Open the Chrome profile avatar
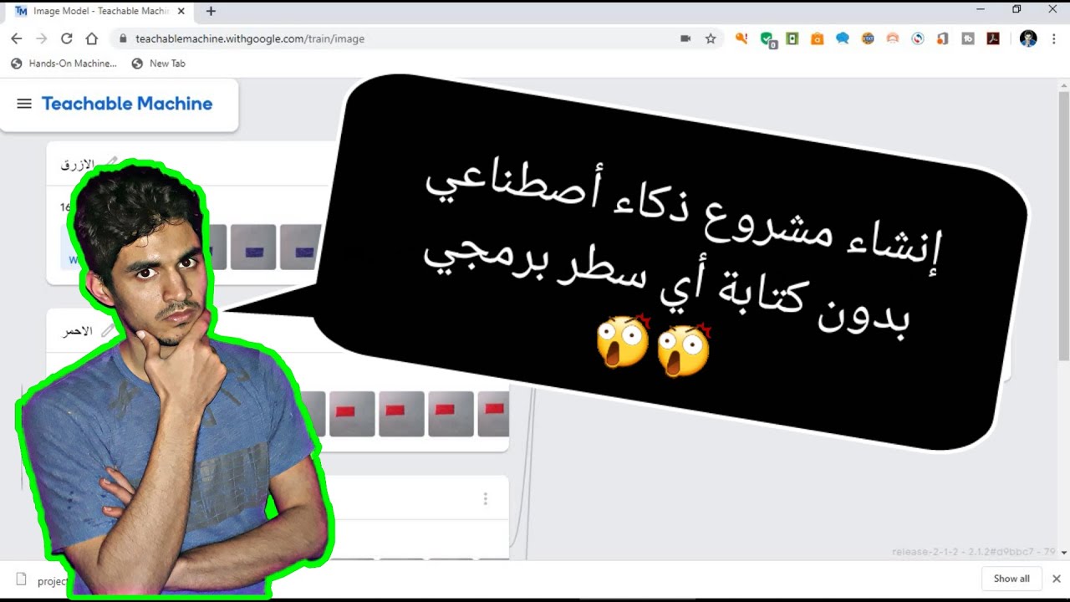The height and width of the screenshot is (602, 1070). [x=1028, y=38]
